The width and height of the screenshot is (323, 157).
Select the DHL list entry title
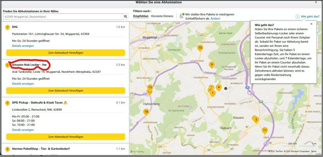coord(15,27)
